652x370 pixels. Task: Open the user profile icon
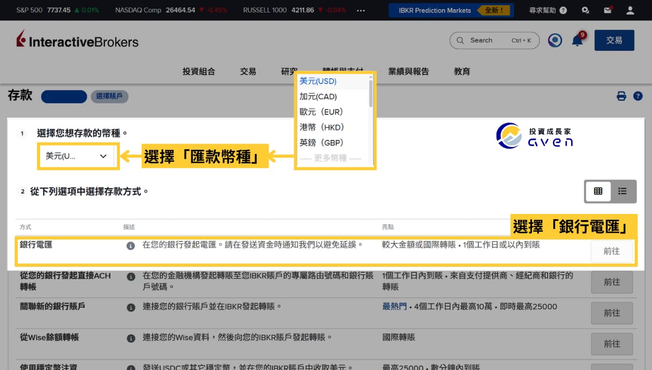630,10
